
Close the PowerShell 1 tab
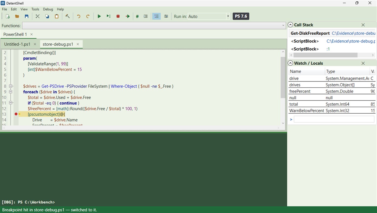coord(31,34)
